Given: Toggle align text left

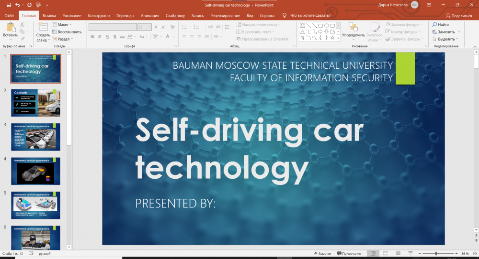Looking at the screenshot, I should (184, 37).
